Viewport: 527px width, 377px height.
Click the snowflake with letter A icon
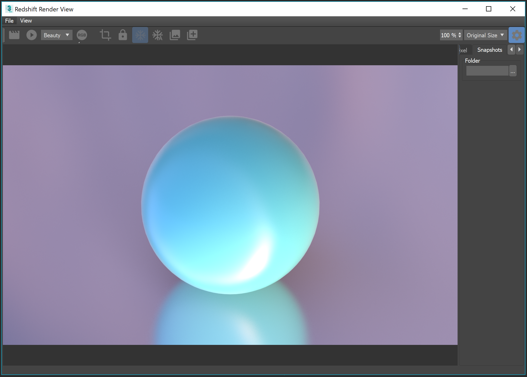pos(158,35)
